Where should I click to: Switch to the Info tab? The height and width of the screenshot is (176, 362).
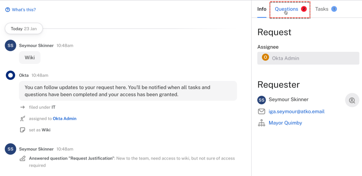point(262,9)
